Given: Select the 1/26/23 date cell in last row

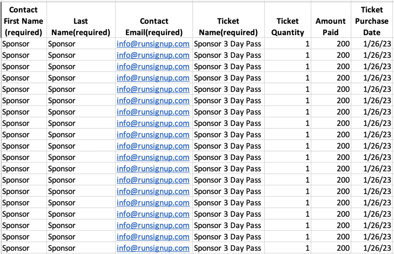Looking at the screenshot, I should 372,248.
